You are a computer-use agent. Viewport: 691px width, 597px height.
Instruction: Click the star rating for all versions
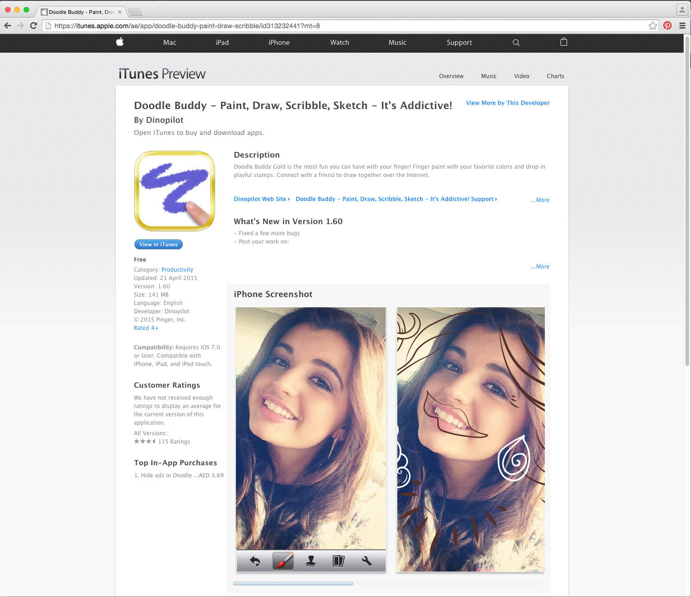click(145, 441)
